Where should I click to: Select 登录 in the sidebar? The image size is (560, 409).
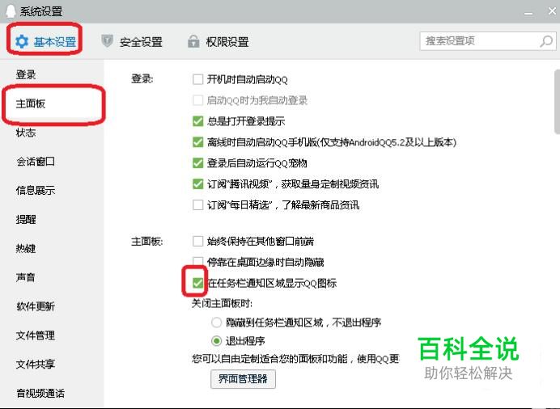tap(26, 74)
